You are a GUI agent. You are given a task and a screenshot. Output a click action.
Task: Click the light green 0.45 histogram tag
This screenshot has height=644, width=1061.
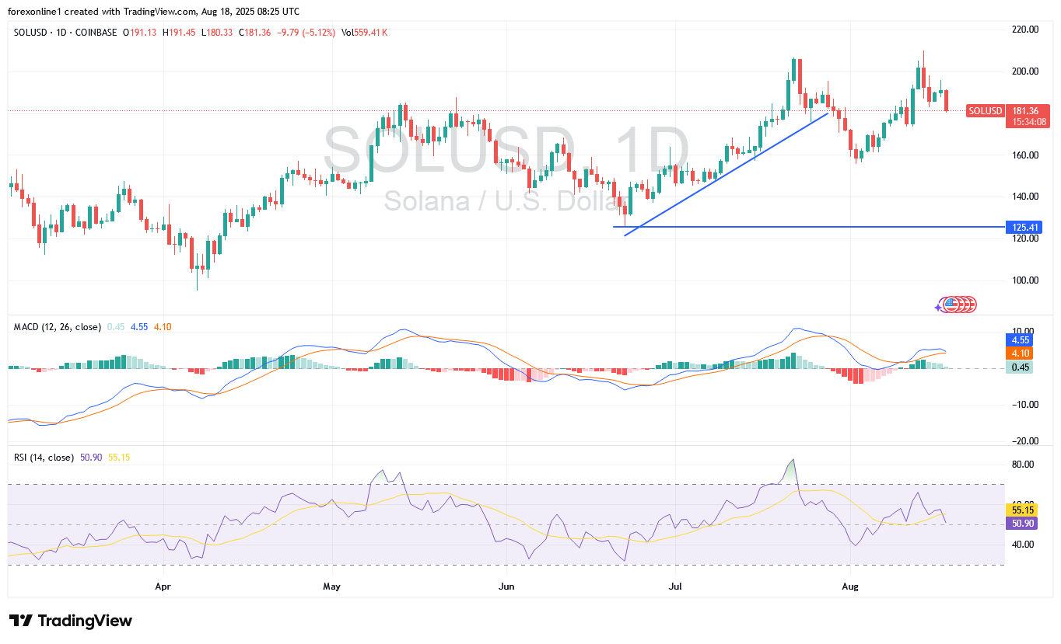click(1020, 367)
